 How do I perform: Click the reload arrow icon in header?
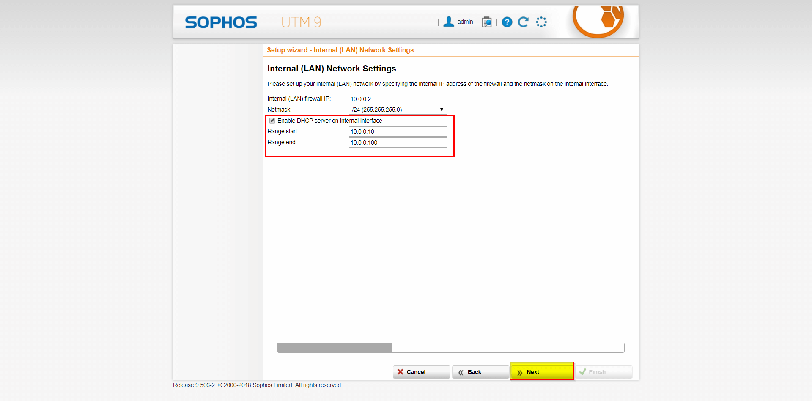click(x=524, y=22)
